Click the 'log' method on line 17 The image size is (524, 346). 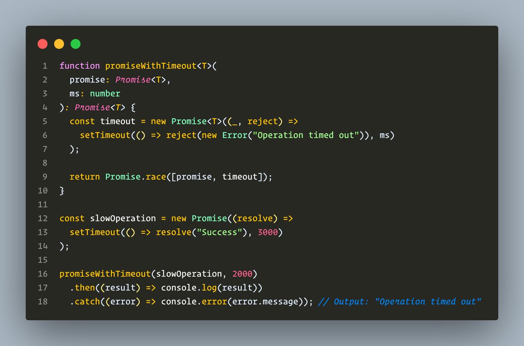pos(210,288)
